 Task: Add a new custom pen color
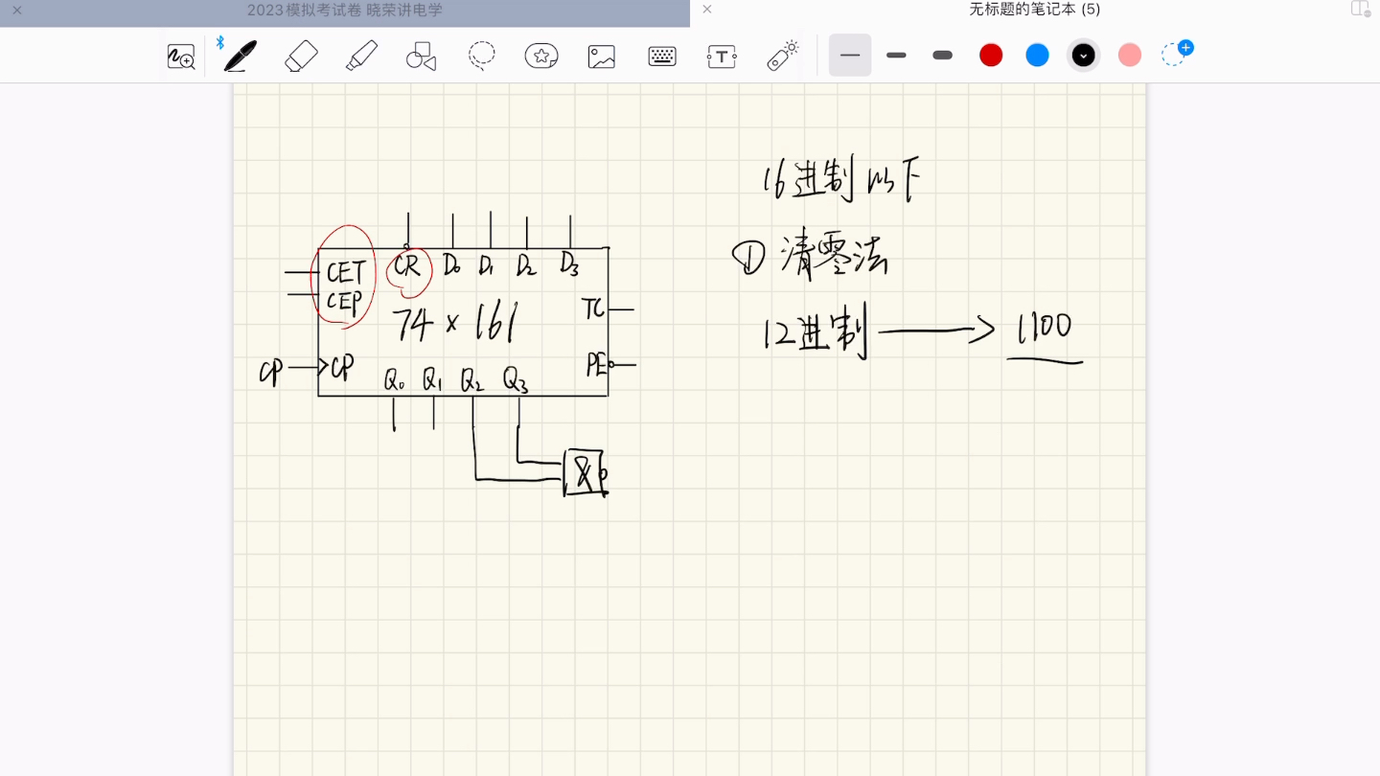click(x=1177, y=54)
